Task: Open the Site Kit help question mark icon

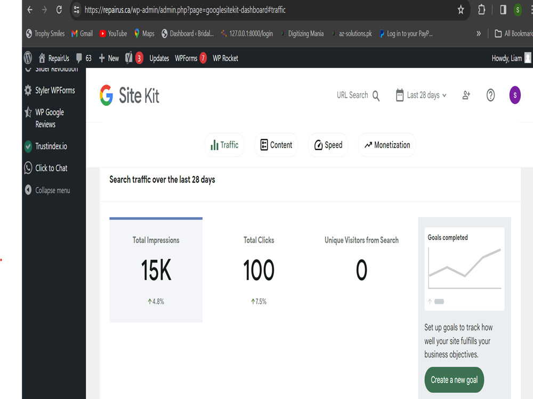Action: [490, 95]
